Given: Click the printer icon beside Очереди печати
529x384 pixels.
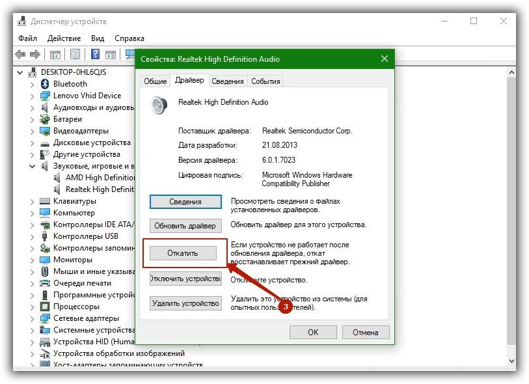Looking at the screenshot, I should (x=44, y=283).
